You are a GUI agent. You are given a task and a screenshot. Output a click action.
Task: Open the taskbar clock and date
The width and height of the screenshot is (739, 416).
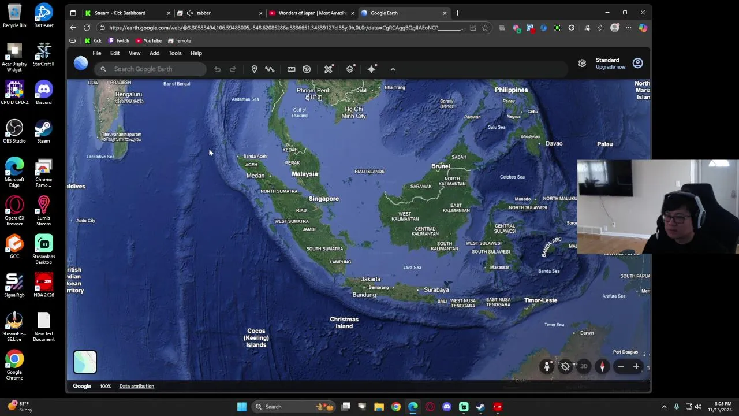pos(722,407)
